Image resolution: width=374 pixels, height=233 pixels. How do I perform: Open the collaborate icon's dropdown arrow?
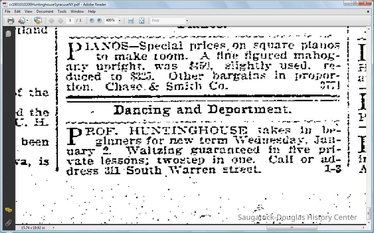click(x=27, y=21)
